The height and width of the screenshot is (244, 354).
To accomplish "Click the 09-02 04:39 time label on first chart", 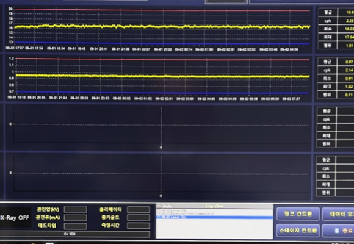I will click(289, 49).
